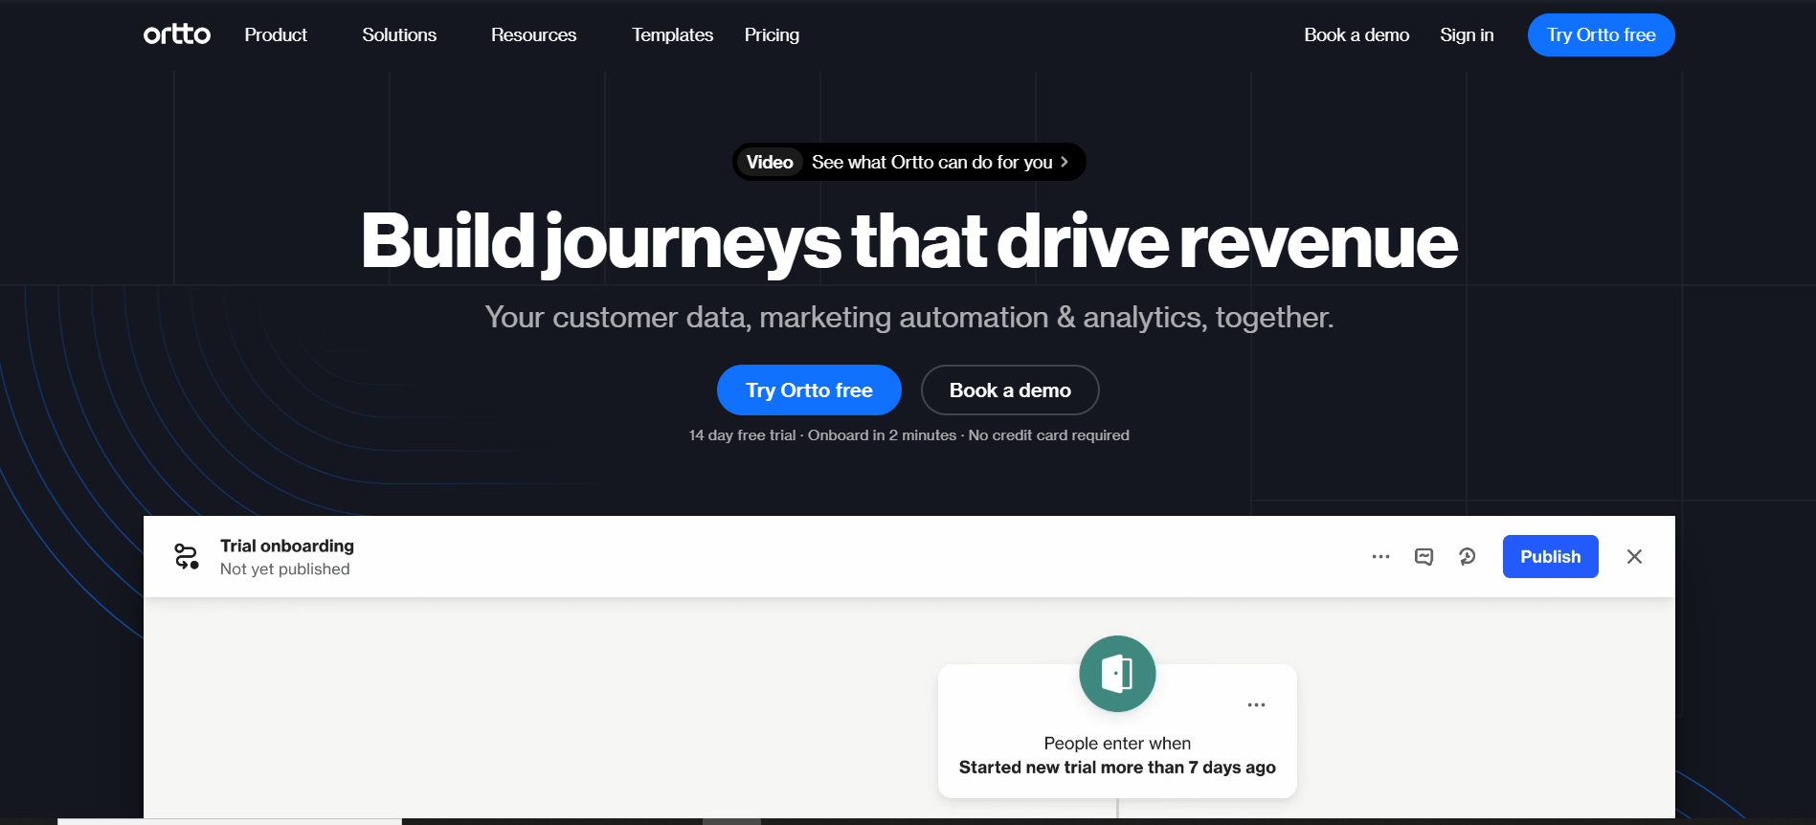Open the Solutions menu

coord(399,34)
